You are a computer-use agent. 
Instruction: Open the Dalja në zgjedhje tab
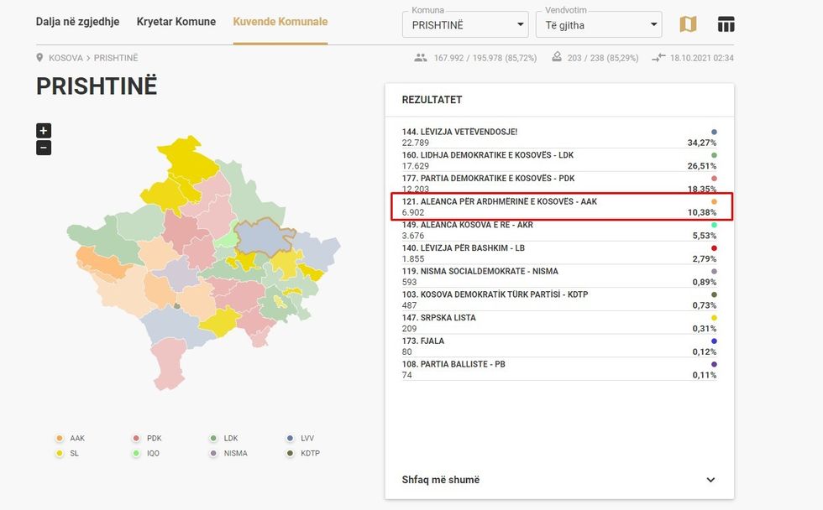coord(77,22)
